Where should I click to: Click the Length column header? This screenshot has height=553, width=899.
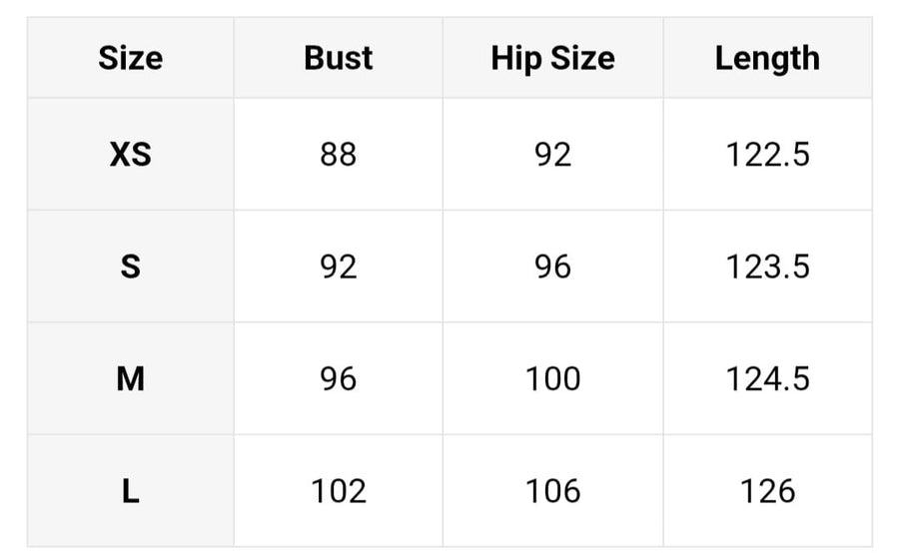pos(767,59)
